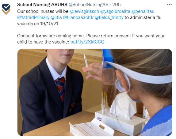176x139 pixels.
Task: Visit the @lewisgirlssch mention
Action: pos(84,11)
